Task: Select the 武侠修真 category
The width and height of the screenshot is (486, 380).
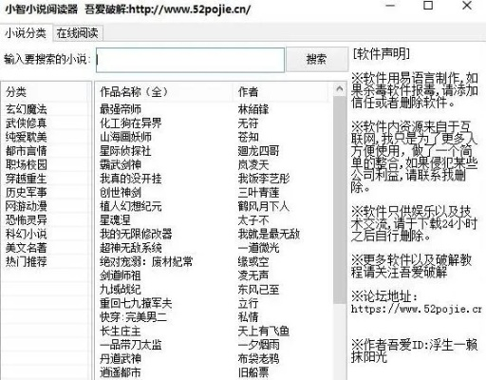Action: 27,123
